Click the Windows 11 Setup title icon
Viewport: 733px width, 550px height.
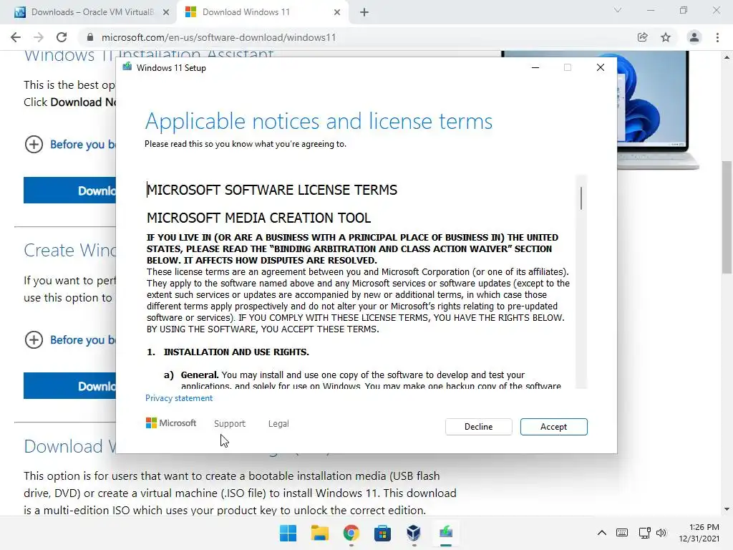coord(127,67)
